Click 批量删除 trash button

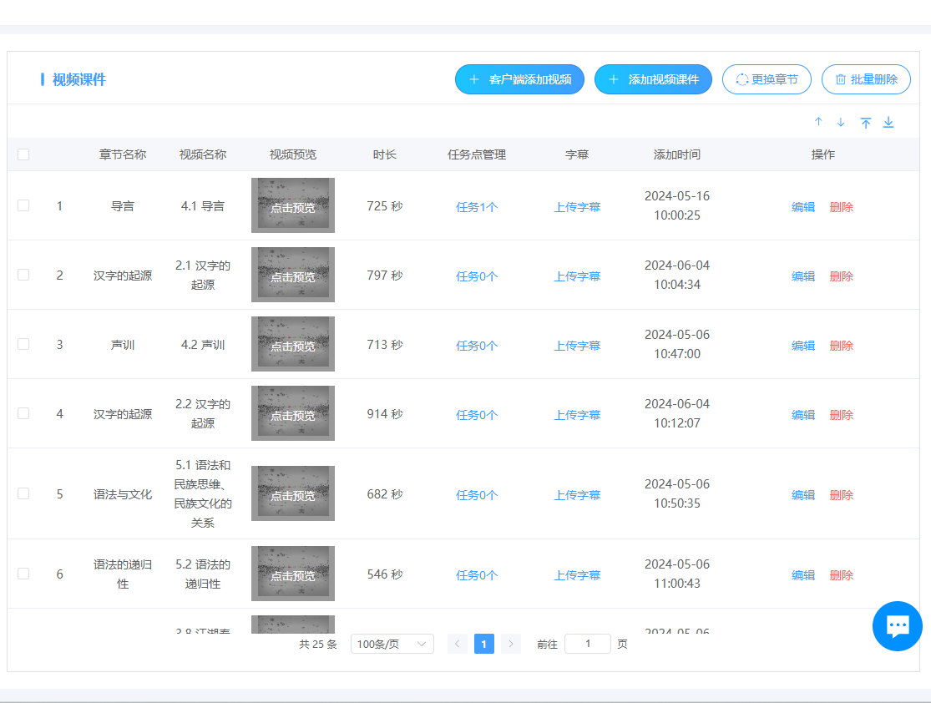point(866,79)
